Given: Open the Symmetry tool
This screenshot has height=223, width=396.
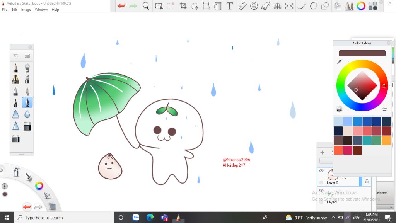Looking at the screenshot, I should pos(289,6).
